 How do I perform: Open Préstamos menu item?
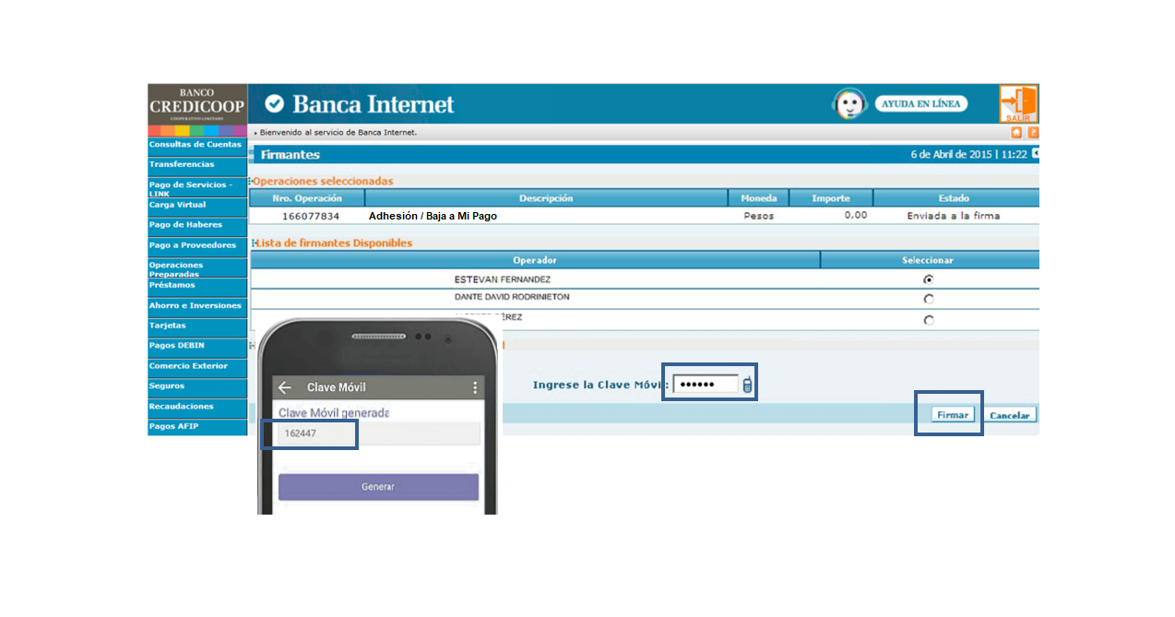click(x=197, y=286)
